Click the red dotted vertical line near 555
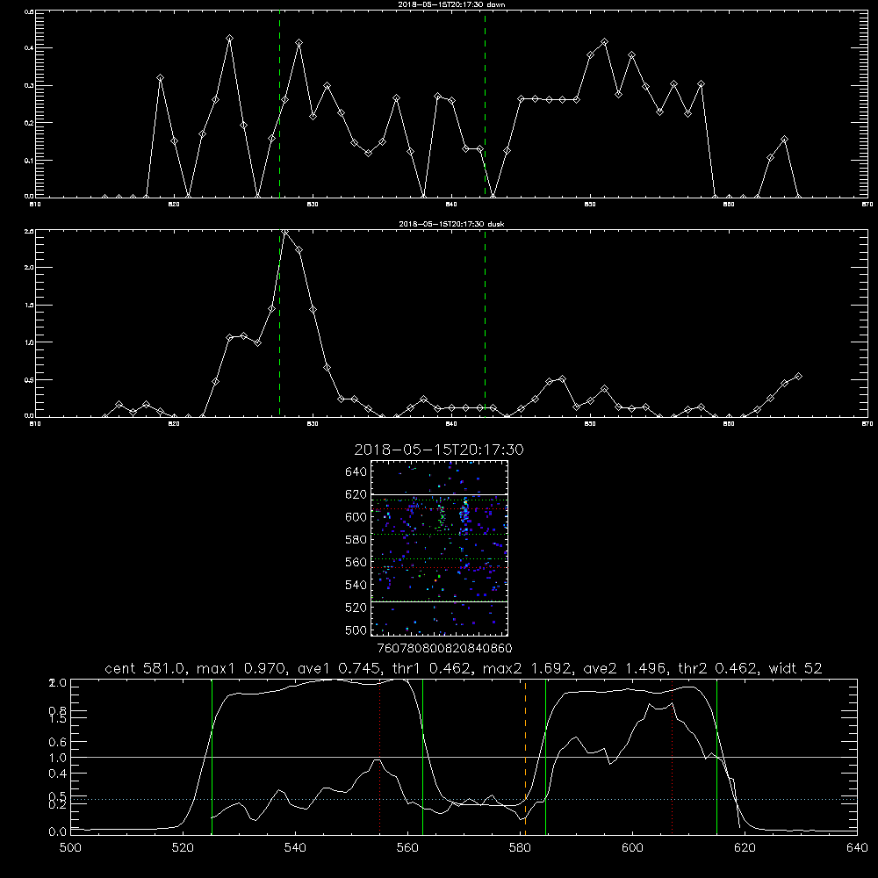 coord(379,758)
